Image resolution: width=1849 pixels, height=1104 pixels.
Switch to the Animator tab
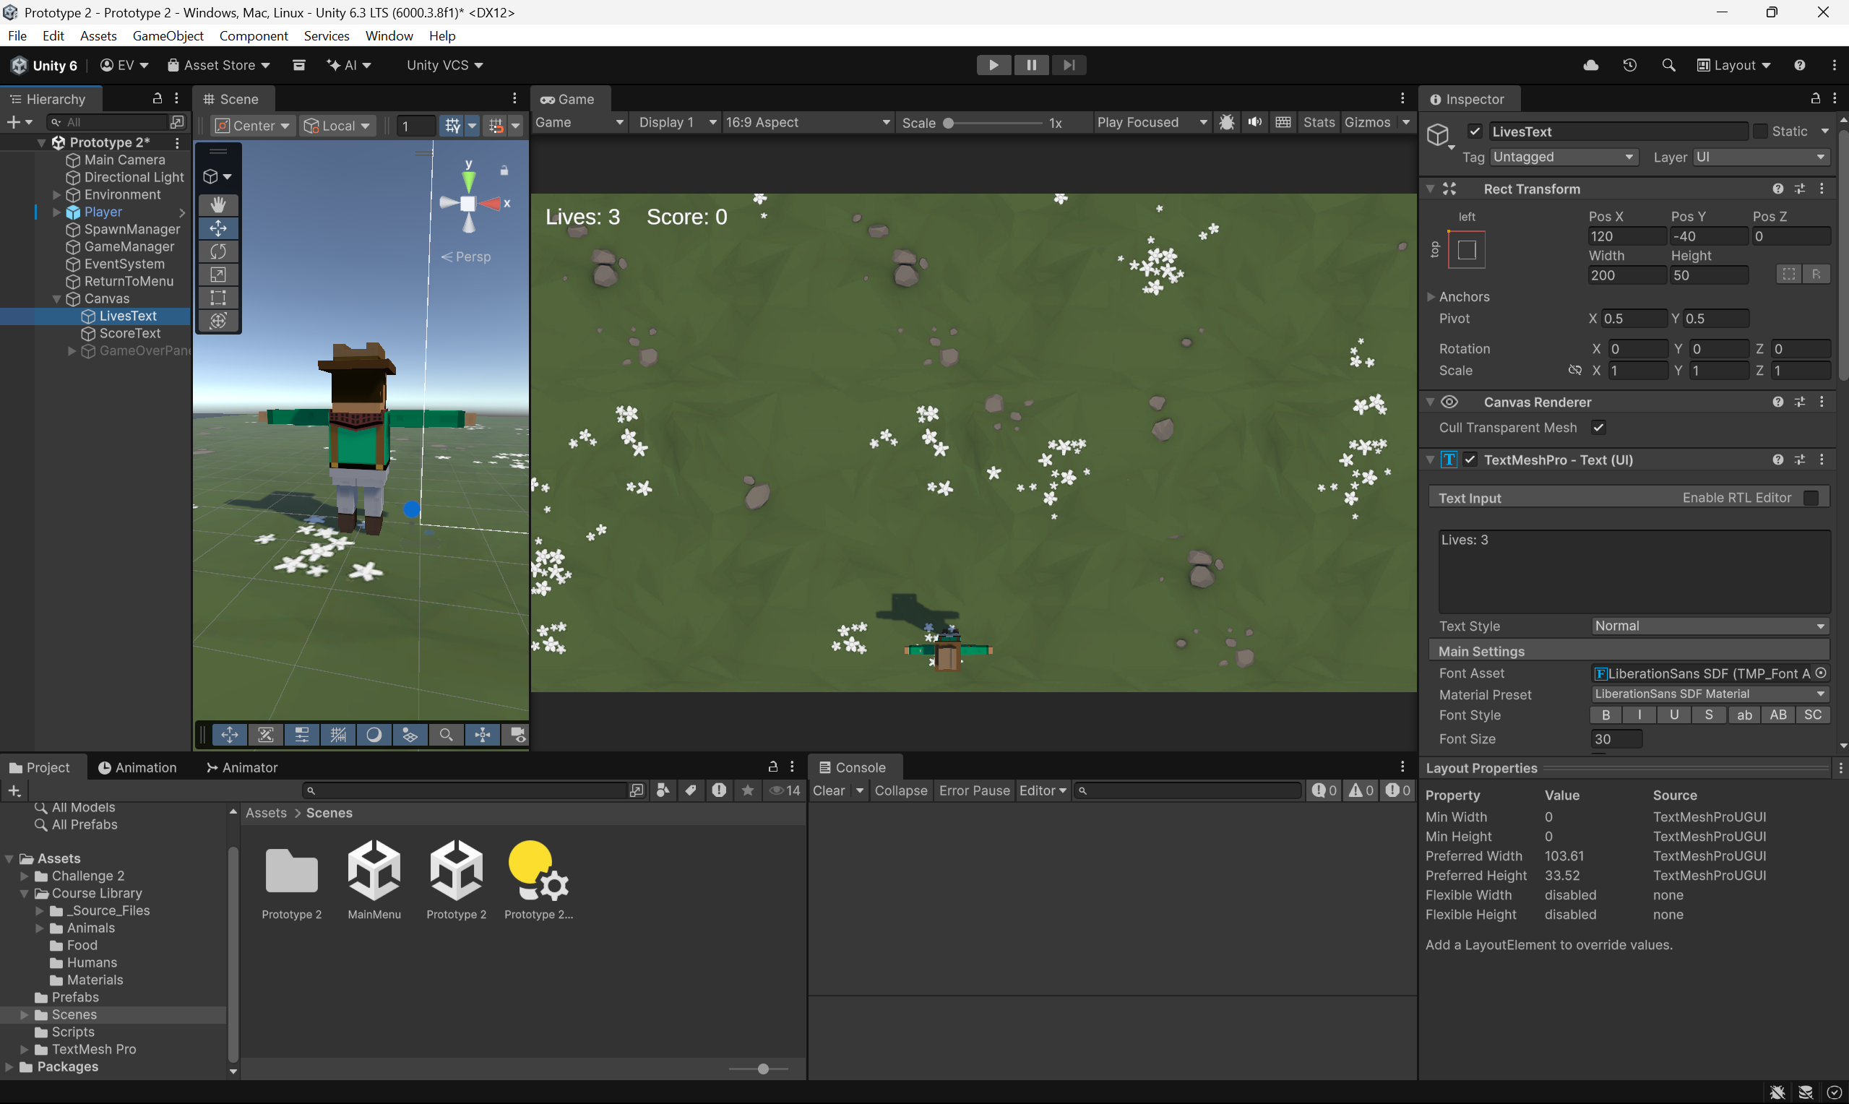(242, 768)
